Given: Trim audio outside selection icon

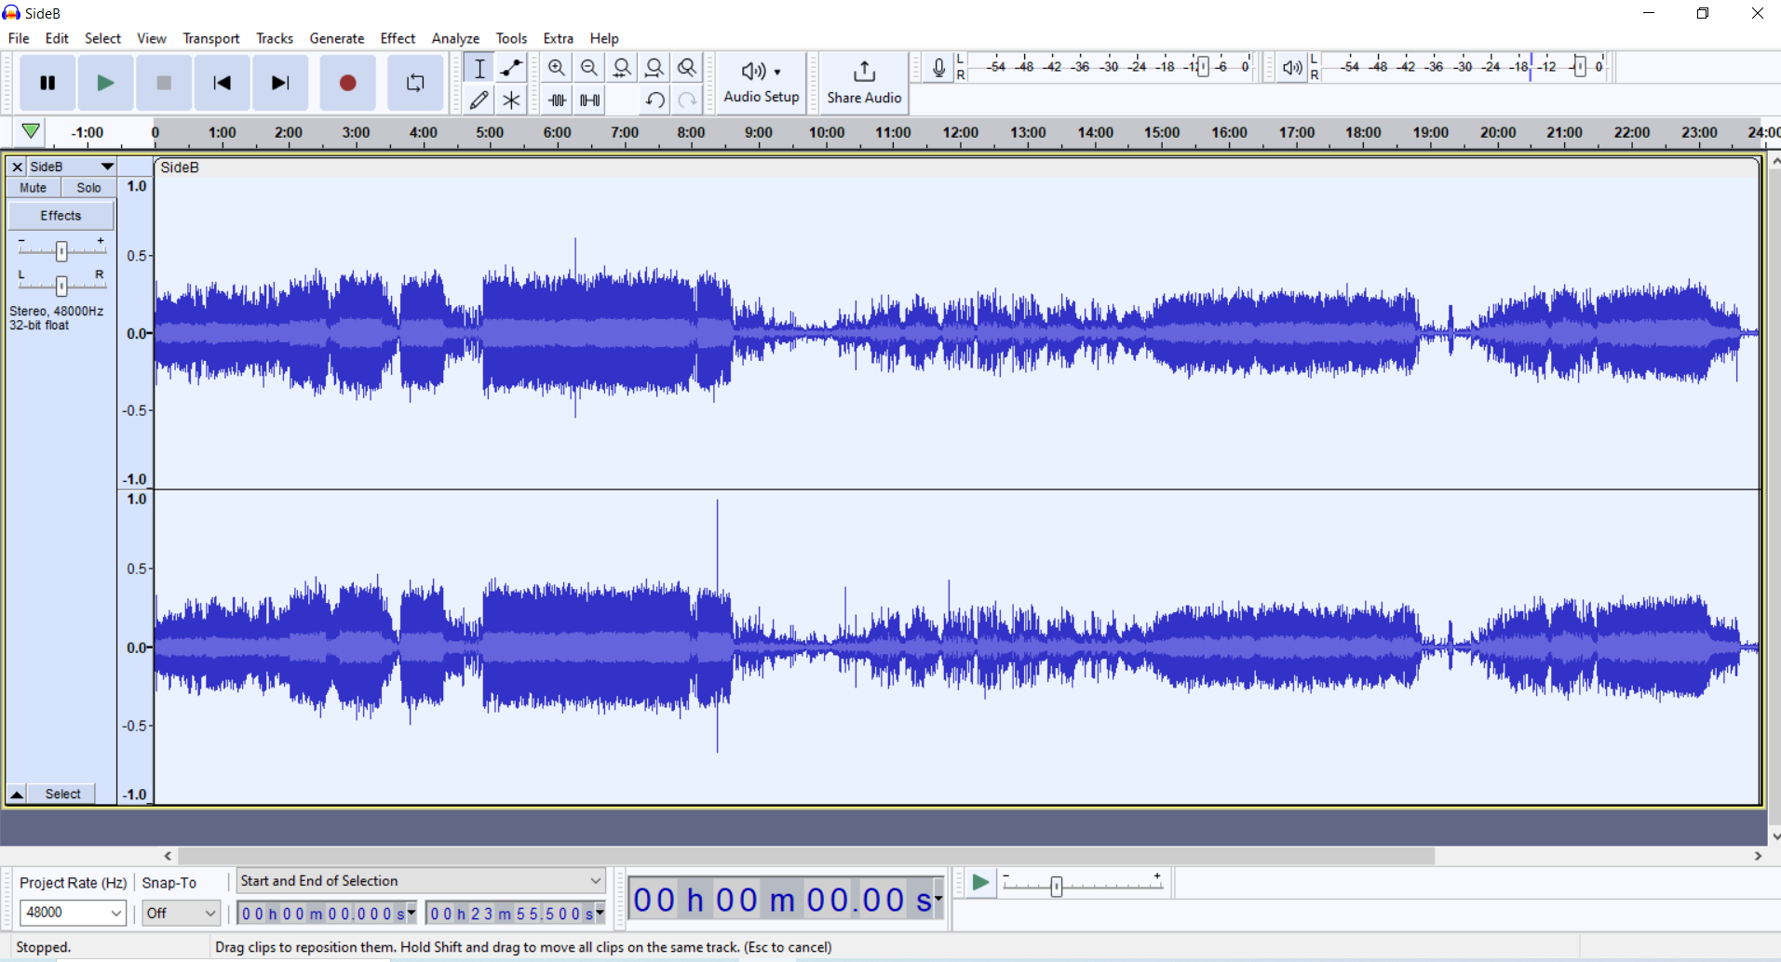Looking at the screenshot, I should coord(557,100).
